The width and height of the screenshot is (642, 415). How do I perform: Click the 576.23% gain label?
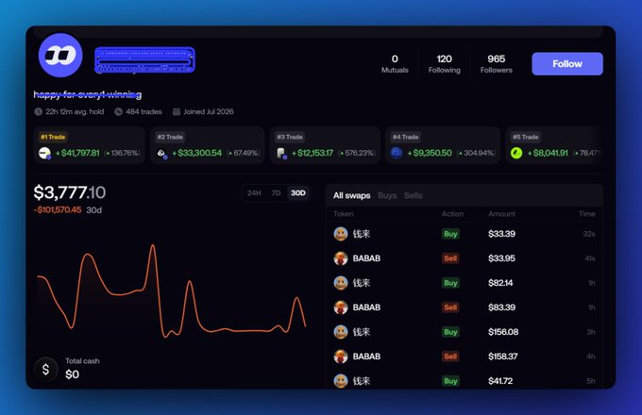point(357,153)
